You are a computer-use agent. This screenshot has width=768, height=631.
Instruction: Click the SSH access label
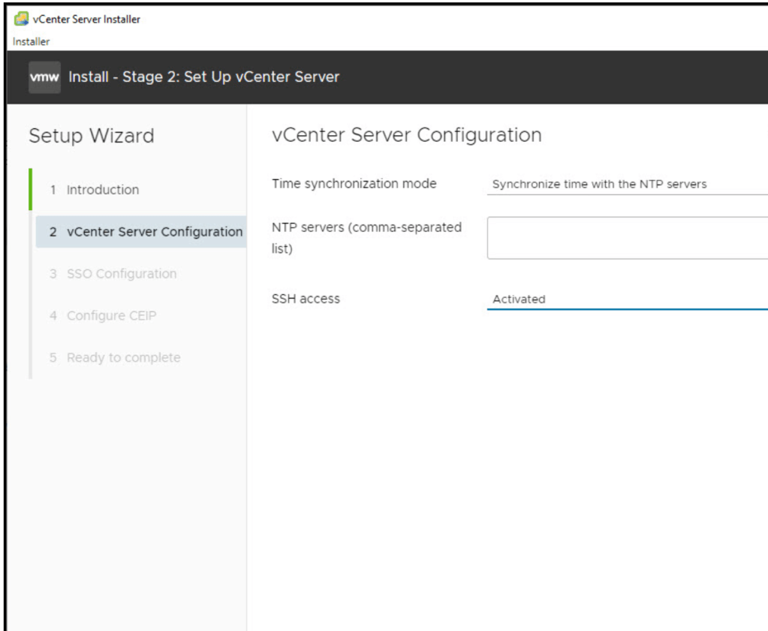click(306, 299)
